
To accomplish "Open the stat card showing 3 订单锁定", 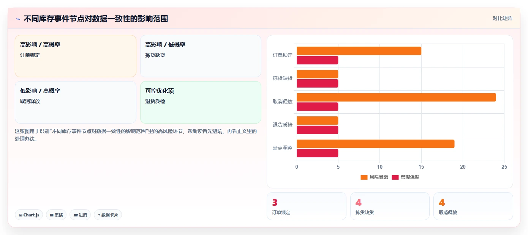I will tap(307, 206).
